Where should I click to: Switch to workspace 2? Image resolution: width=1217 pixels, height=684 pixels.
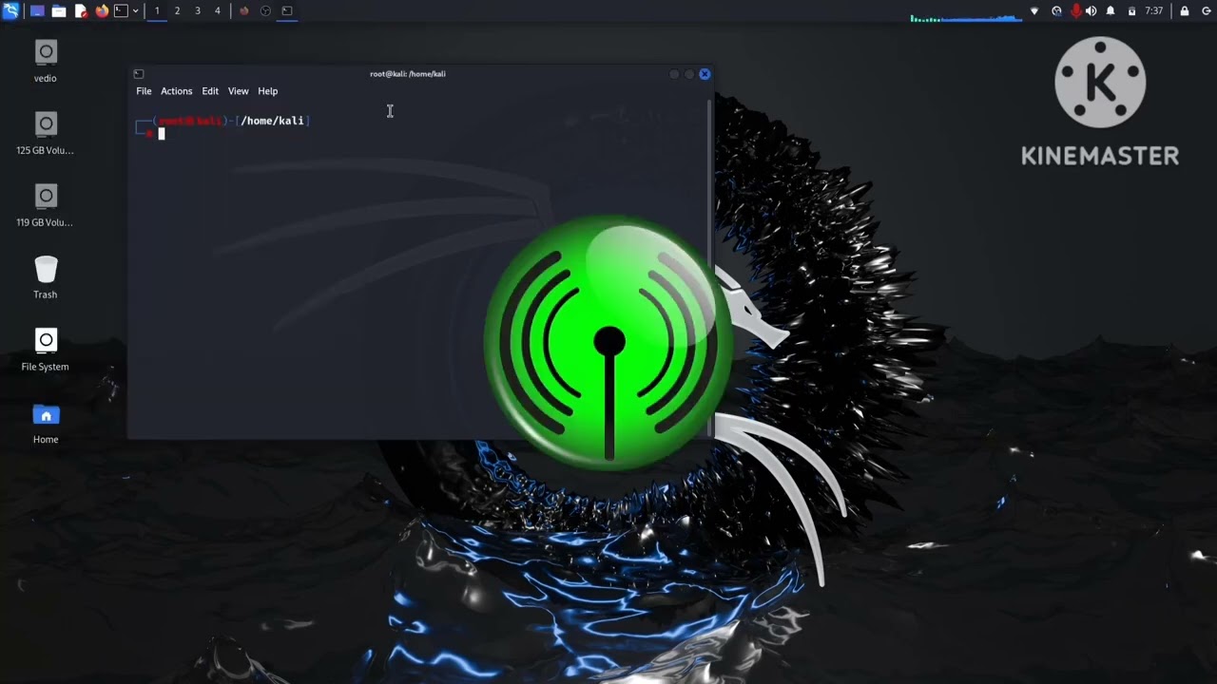177,11
